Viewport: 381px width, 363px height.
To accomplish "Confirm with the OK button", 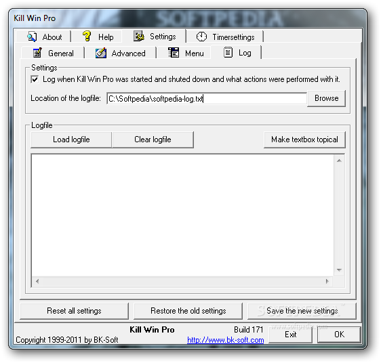I will tap(339, 335).
